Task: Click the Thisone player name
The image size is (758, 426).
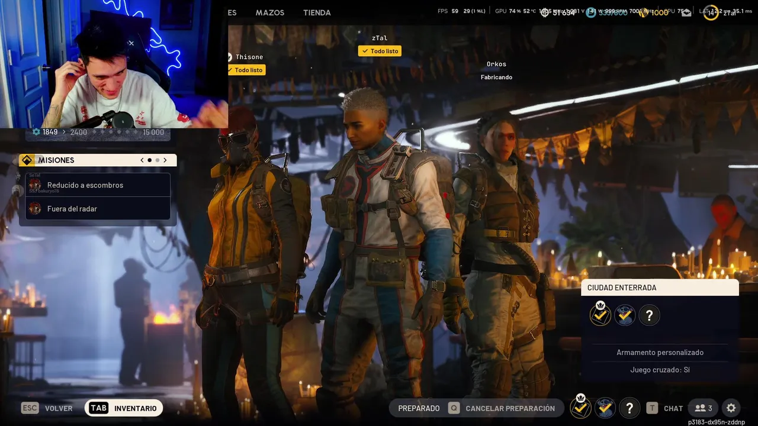Action: 249,57
